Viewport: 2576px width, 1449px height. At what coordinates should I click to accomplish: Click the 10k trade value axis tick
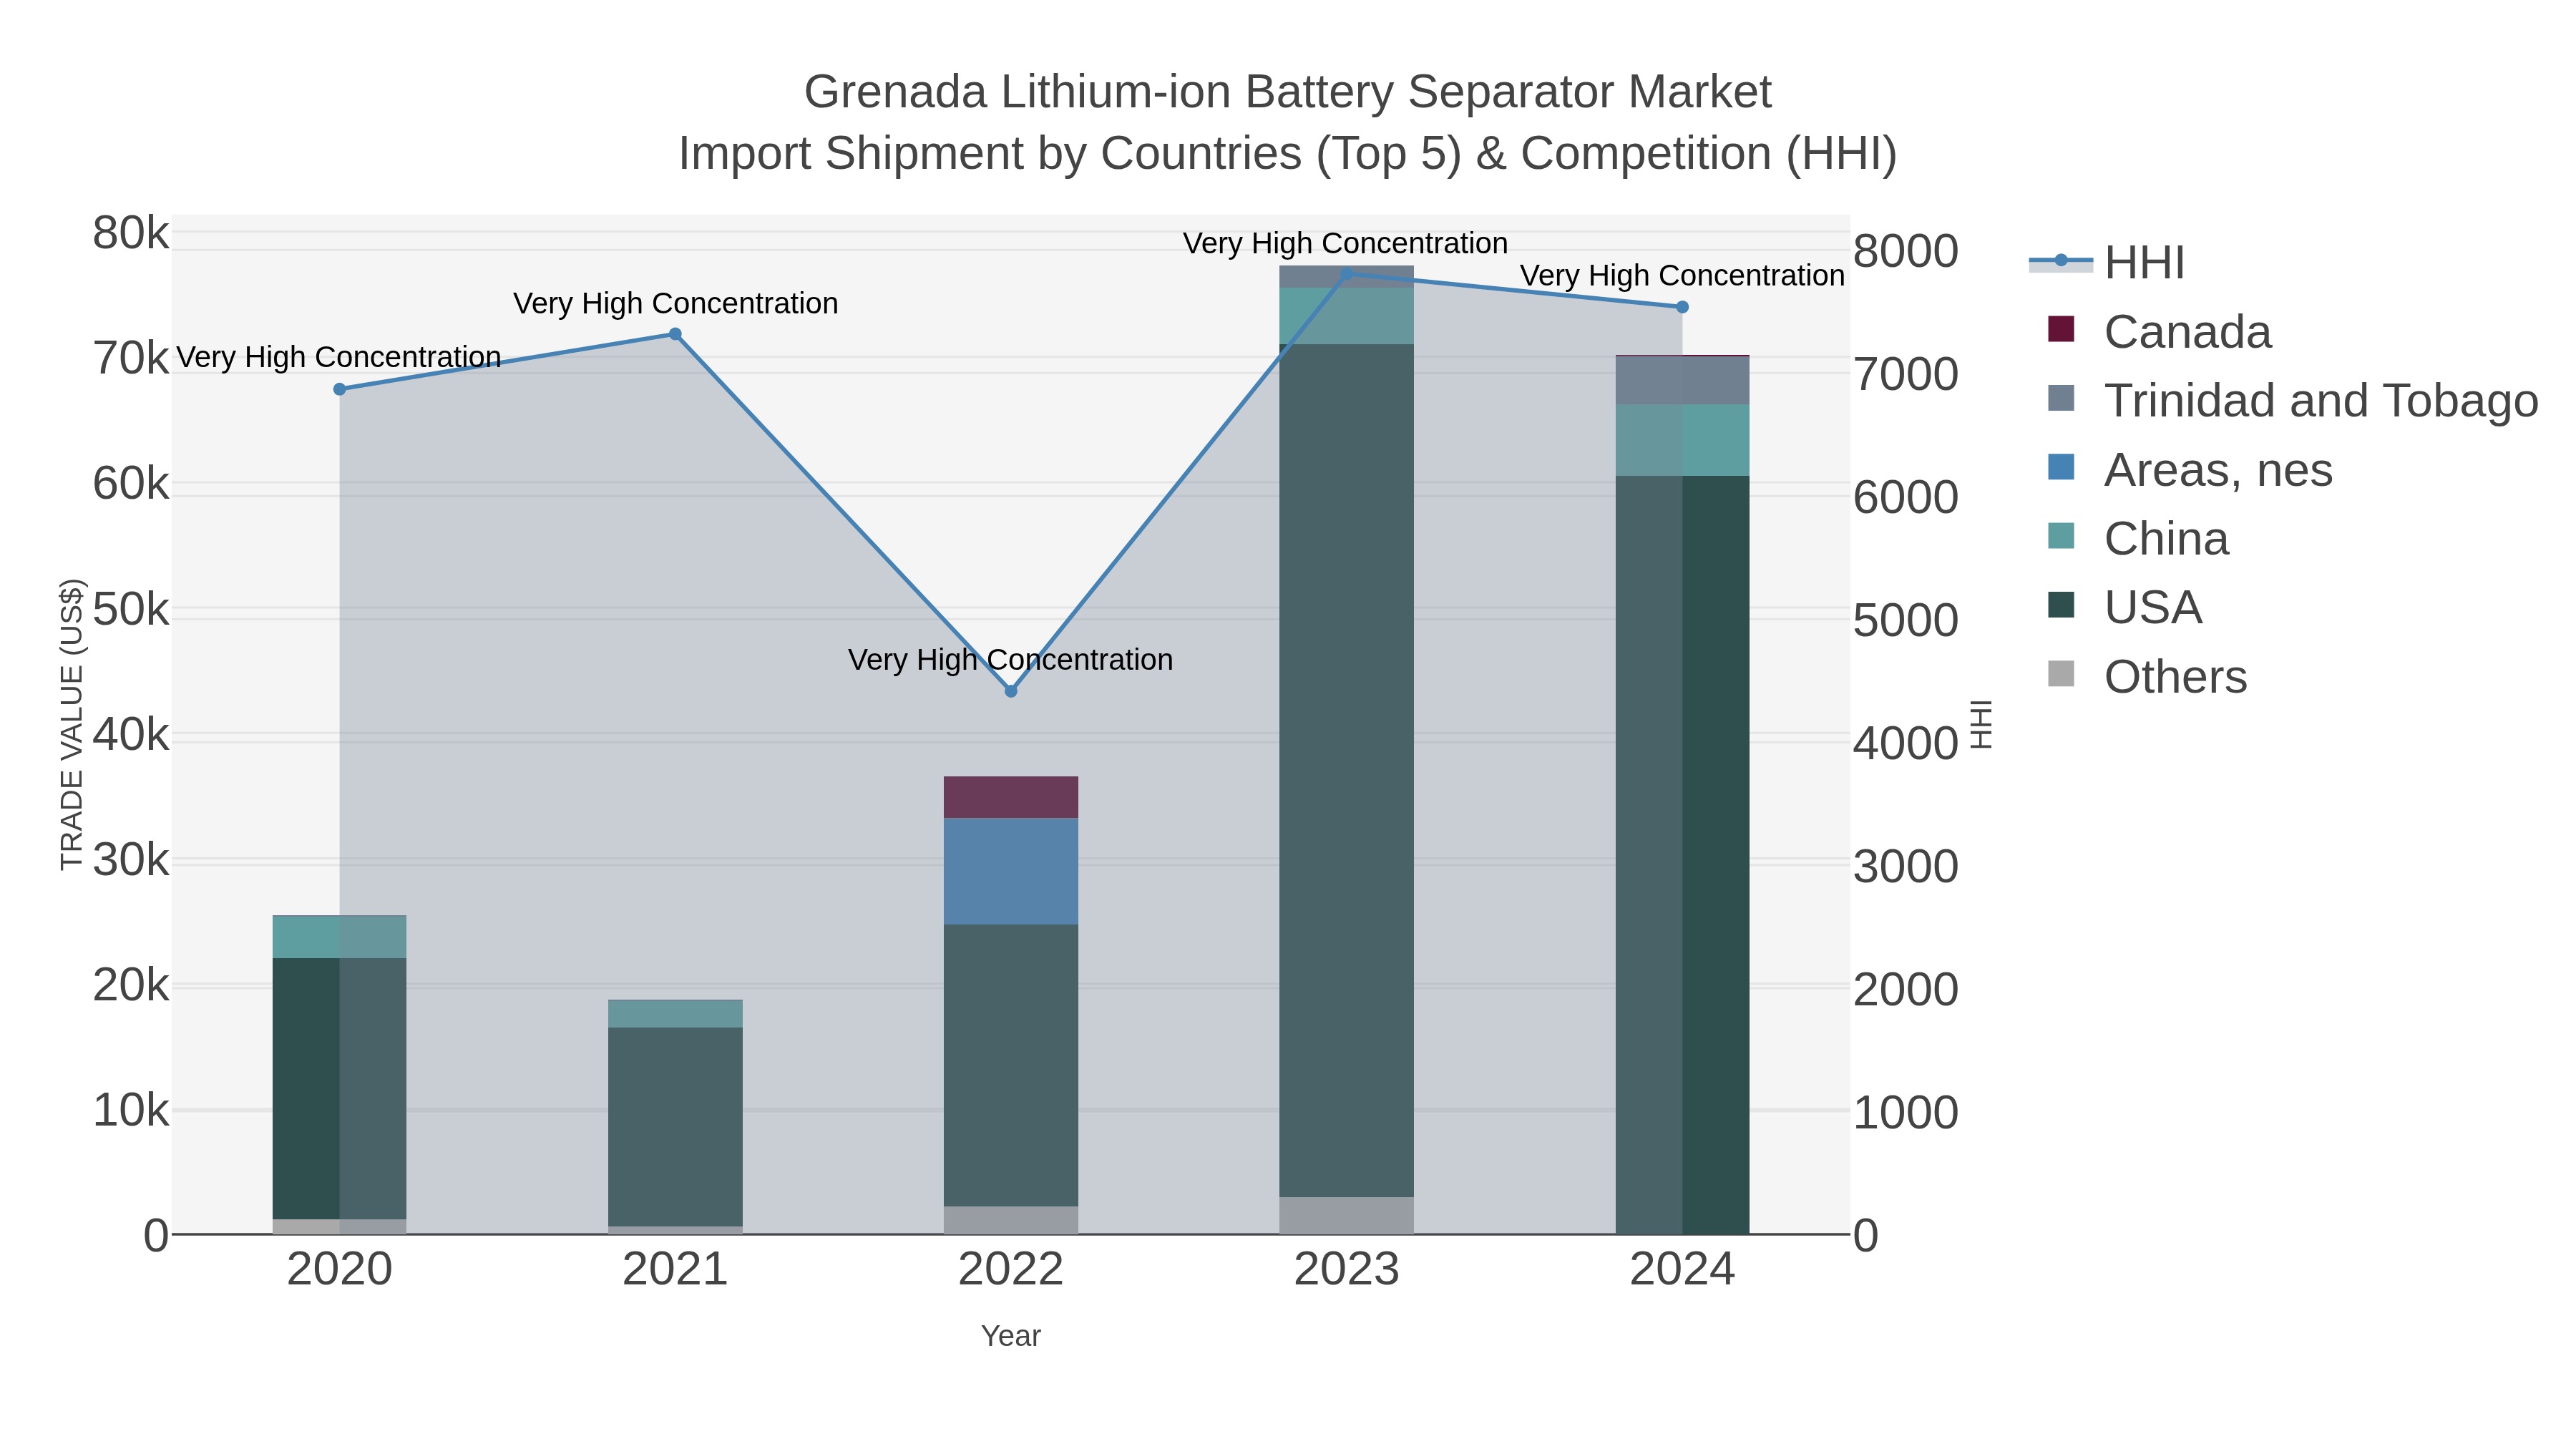pos(131,1111)
